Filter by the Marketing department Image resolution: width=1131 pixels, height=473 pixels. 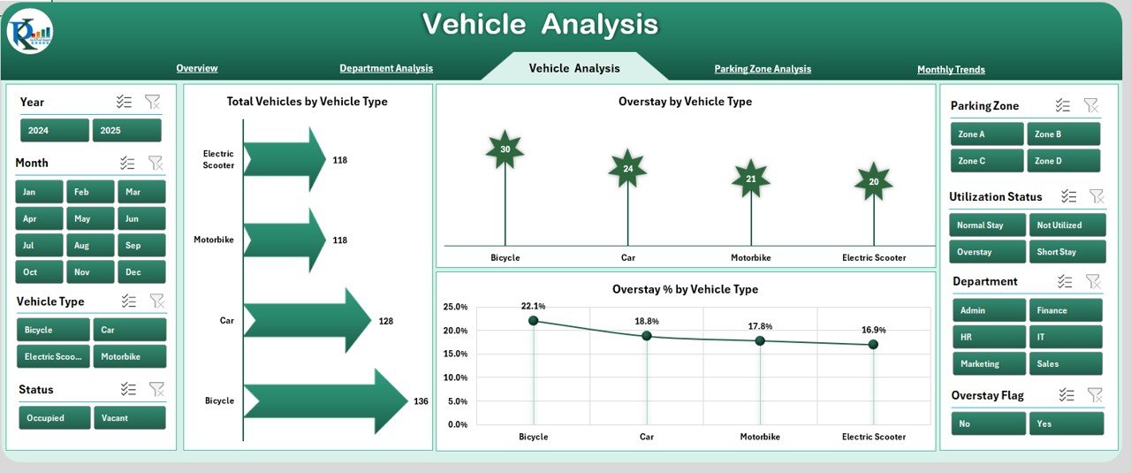tap(989, 364)
